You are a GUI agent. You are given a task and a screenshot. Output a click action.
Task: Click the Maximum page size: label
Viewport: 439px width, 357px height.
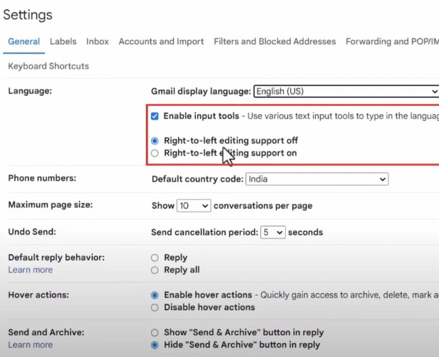point(51,205)
